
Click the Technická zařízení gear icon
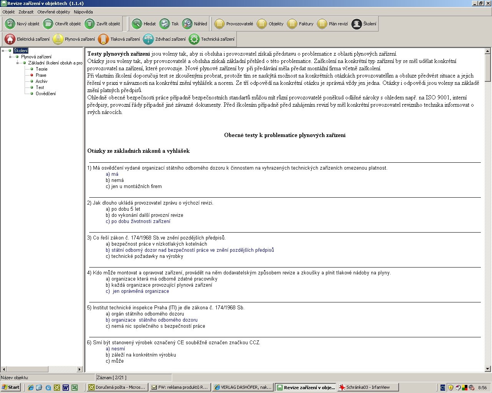pyautogui.click(x=194, y=39)
